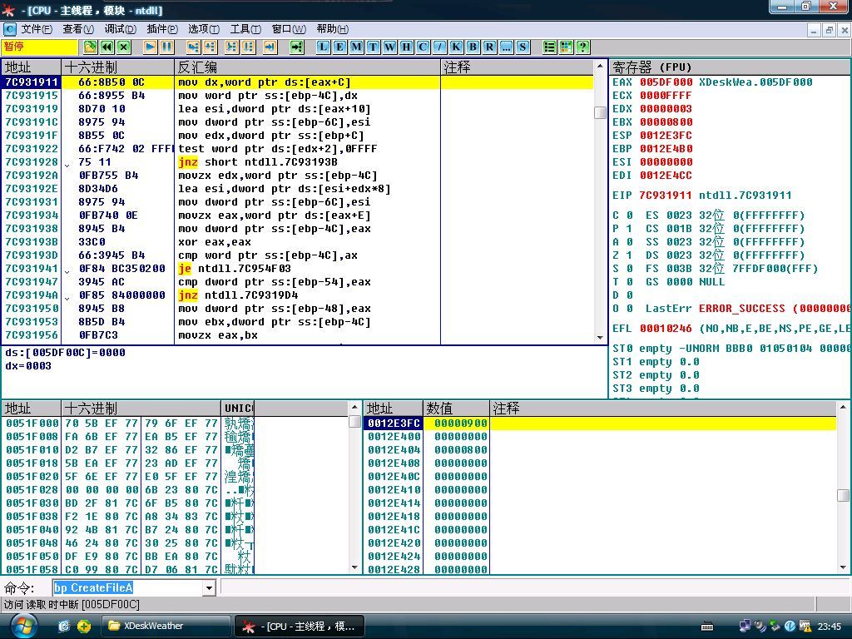Open the Breakpoints window (B button)
Viewport: 852px width, 639px height.
pyautogui.click(x=473, y=47)
